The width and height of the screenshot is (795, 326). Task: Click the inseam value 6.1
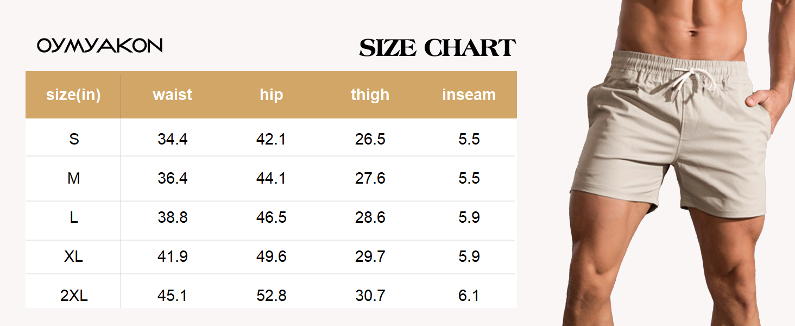pos(469,296)
